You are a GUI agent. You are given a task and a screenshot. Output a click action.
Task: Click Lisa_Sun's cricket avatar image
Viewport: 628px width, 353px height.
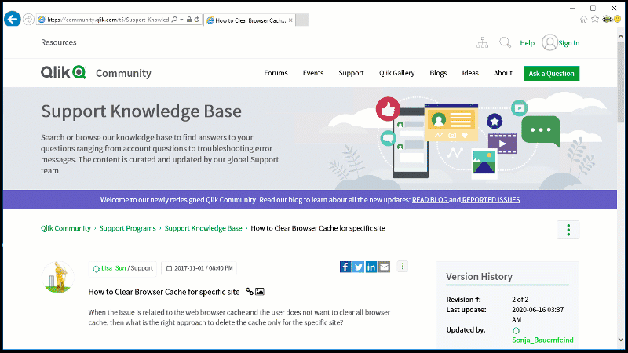pyautogui.click(x=58, y=277)
